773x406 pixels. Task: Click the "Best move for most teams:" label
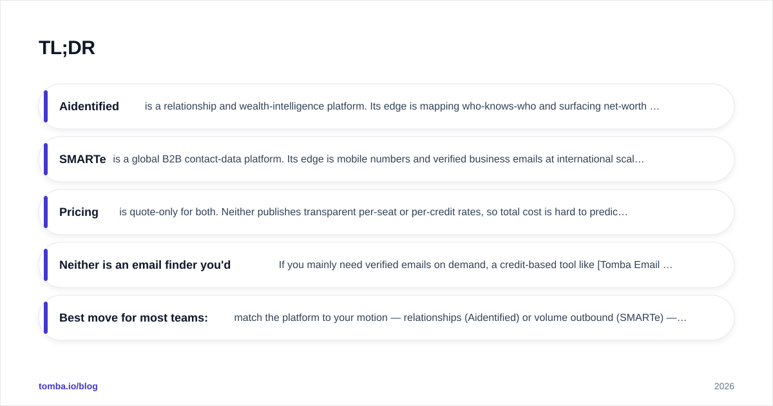pos(133,318)
